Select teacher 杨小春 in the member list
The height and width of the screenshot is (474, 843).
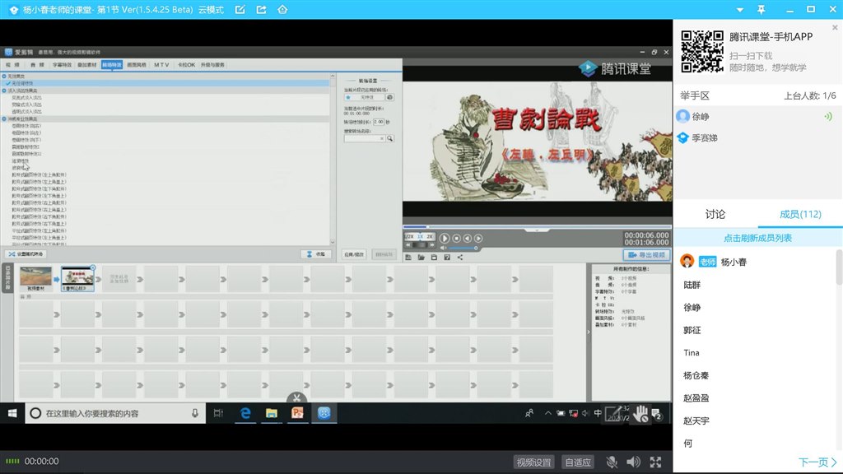[x=734, y=262]
